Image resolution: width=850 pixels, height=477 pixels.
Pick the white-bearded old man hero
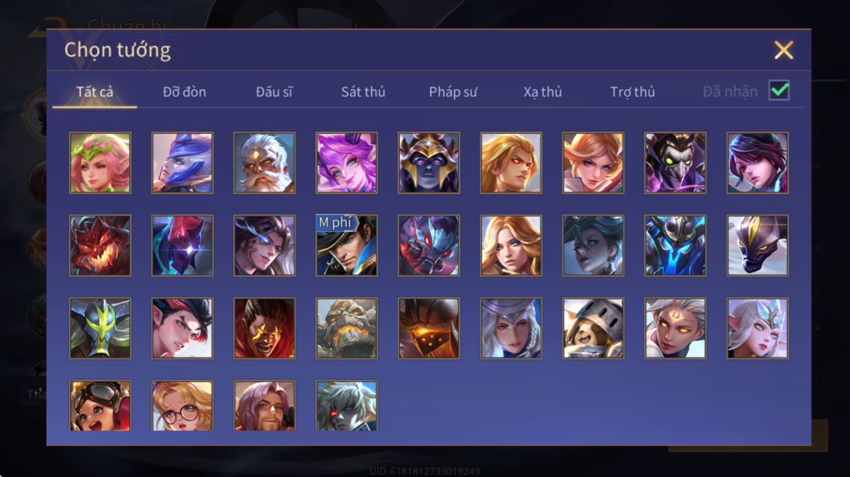point(264,163)
